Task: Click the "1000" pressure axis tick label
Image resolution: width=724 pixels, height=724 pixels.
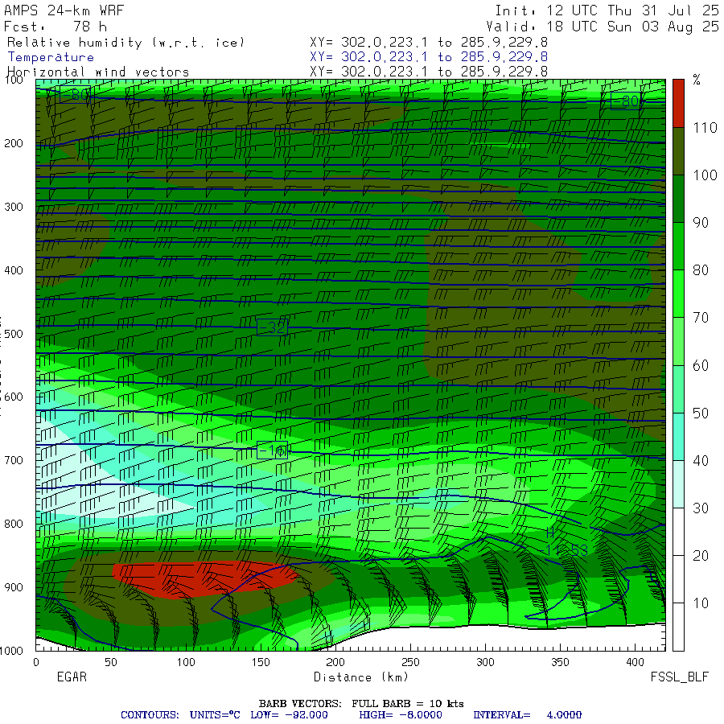Action: (x=11, y=651)
